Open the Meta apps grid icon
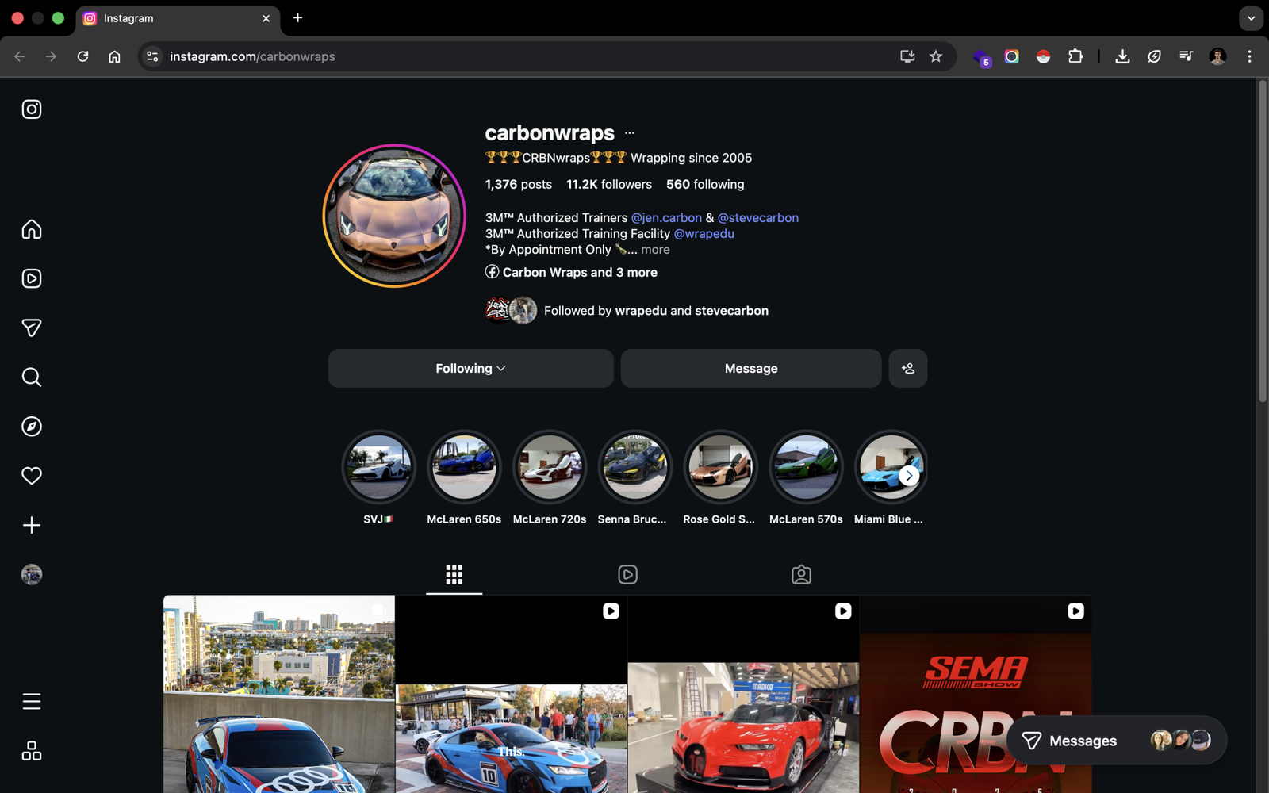The height and width of the screenshot is (793, 1269). click(32, 751)
